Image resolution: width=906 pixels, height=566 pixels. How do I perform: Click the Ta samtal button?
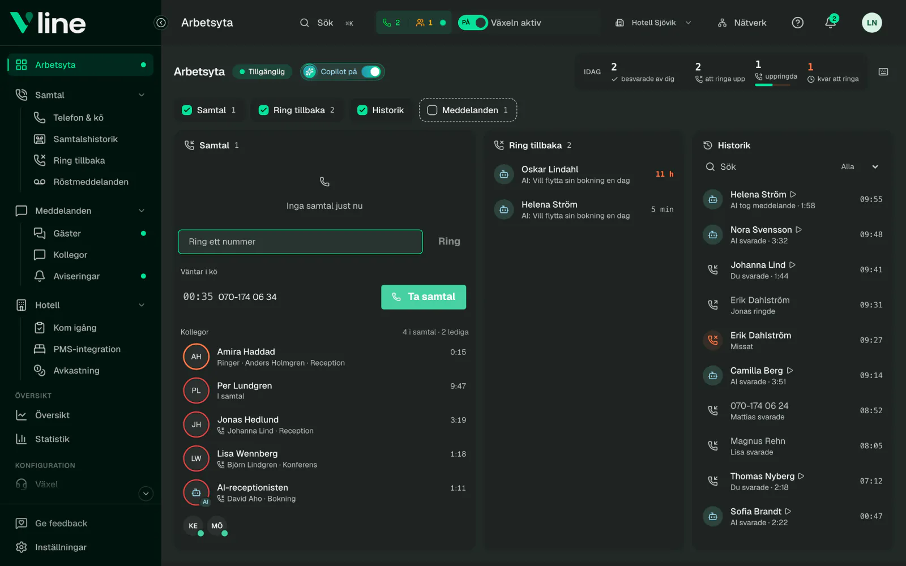point(424,297)
